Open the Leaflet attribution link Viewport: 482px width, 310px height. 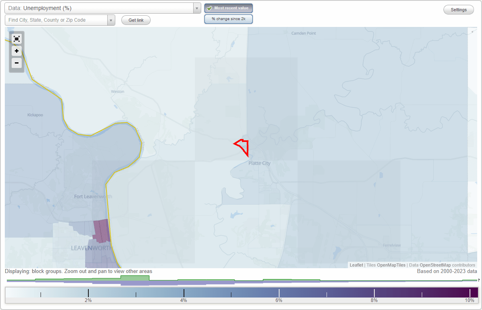coord(356,265)
